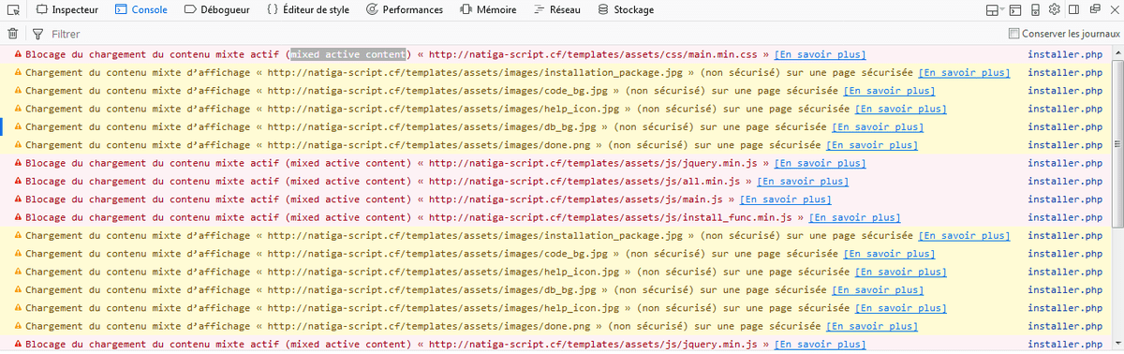
Task: Open the Éditeur de style tab
Action: pos(307,9)
